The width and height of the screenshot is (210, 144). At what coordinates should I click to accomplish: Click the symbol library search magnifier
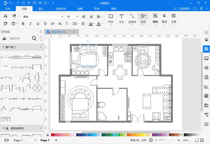pyautogui.click(x=34, y=39)
